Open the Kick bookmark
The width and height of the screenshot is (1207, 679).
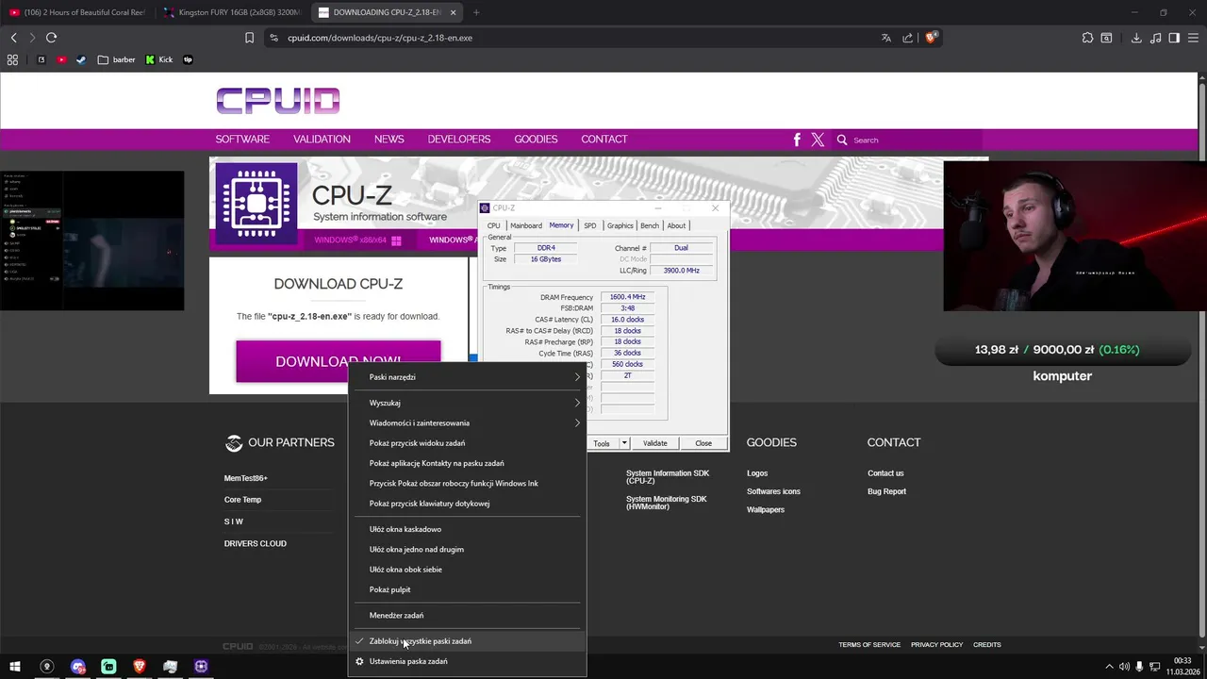click(158, 59)
